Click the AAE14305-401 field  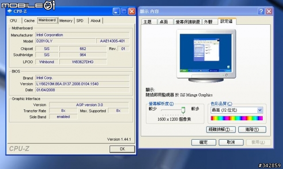point(113,41)
